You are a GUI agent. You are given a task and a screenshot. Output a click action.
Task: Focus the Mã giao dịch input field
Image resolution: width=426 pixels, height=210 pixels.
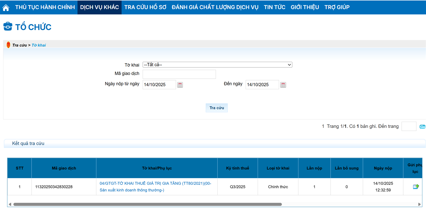tap(179, 74)
